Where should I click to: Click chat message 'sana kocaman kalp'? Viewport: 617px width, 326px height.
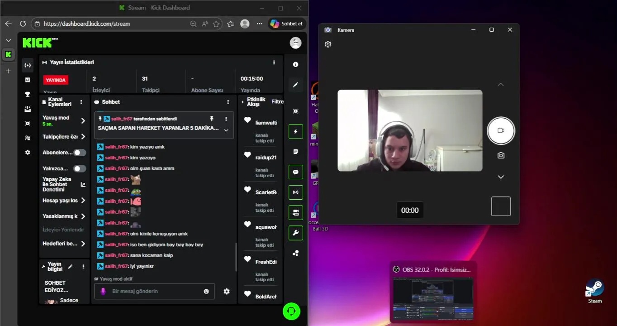pyautogui.click(x=152, y=255)
